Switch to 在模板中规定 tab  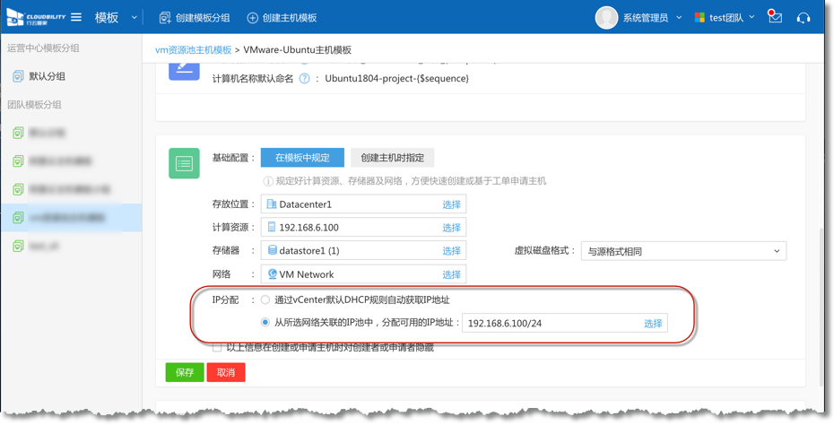[x=302, y=158]
